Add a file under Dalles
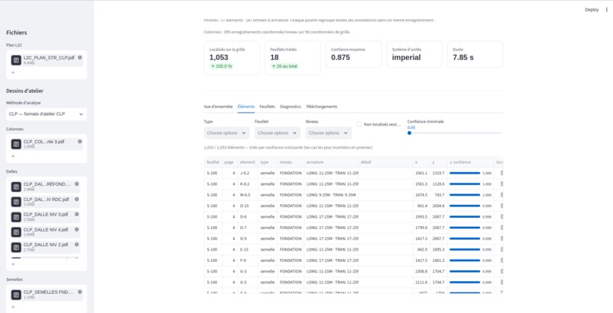Image resolution: width=613 pixels, height=313 pixels. point(13,264)
